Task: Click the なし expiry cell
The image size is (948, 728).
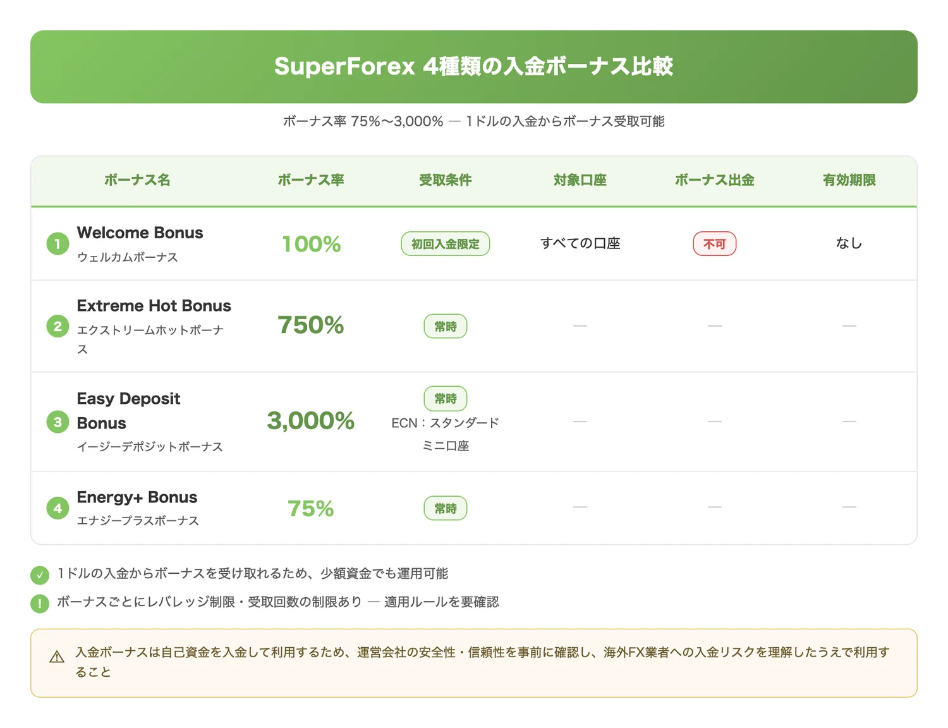Action: click(x=849, y=243)
